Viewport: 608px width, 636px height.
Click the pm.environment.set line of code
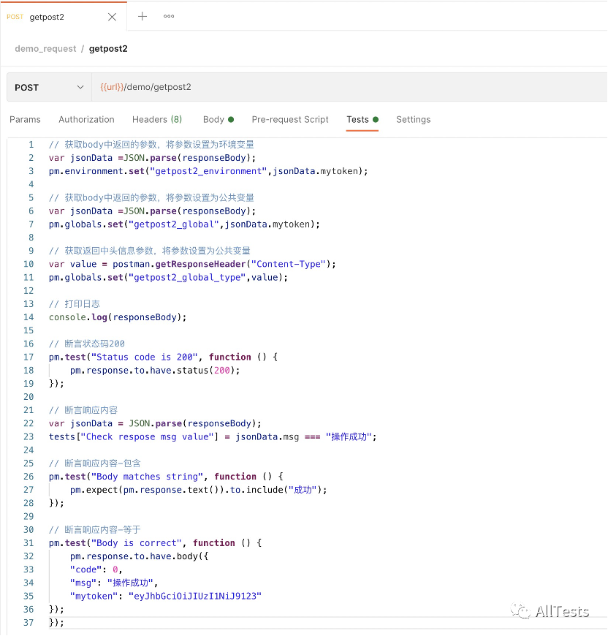pyautogui.click(x=208, y=171)
